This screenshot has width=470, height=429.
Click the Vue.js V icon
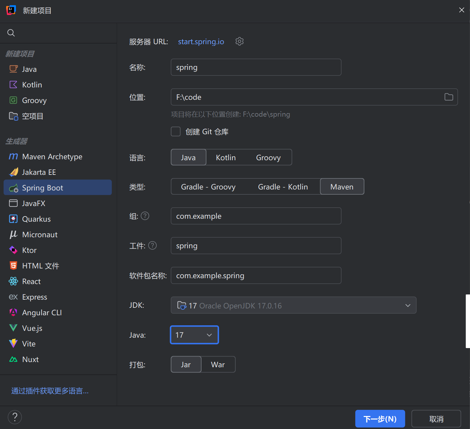point(13,328)
